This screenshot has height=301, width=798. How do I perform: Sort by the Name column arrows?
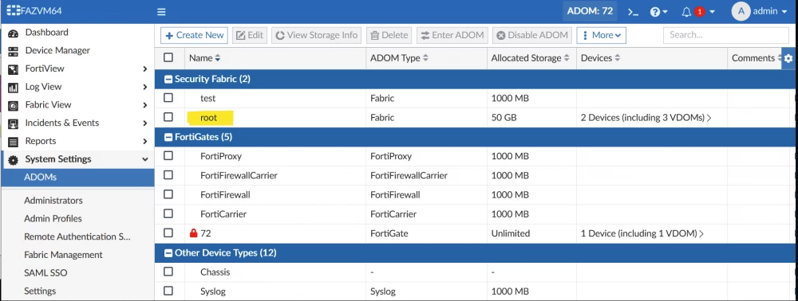[x=218, y=58]
